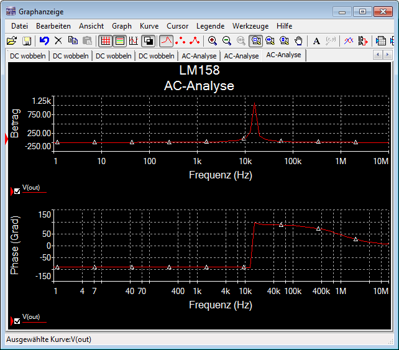Click the red active-graph marker beside Betrag
The width and height of the screenshot is (399, 350).
click(6, 139)
